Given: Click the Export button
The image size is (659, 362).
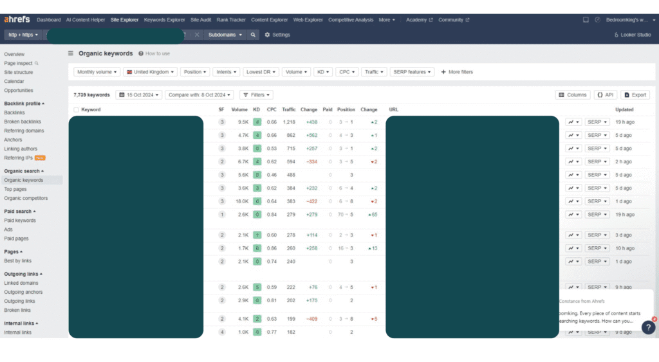Looking at the screenshot, I should [635, 95].
